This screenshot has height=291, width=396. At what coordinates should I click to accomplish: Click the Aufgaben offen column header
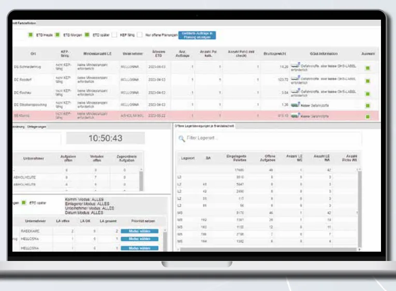68,158
